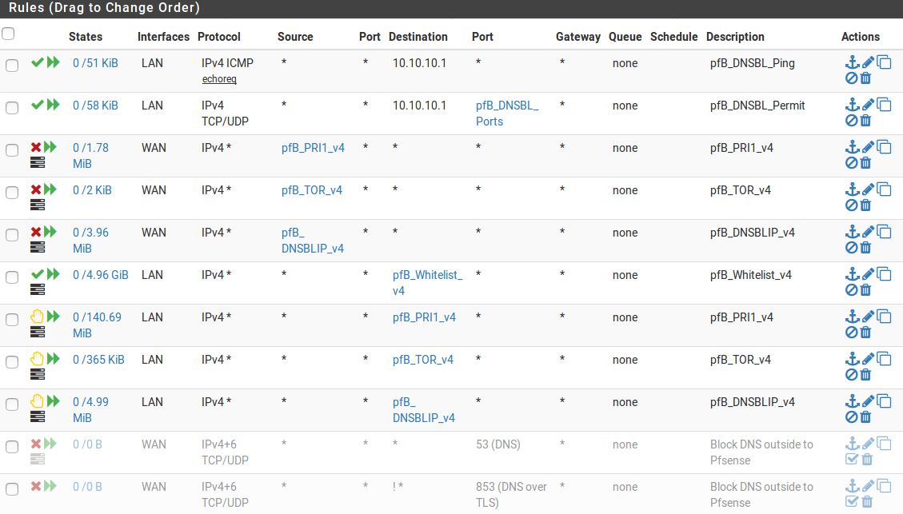The image size is (903, 514).
Task: Check the pfB_DNSBL_Ping rule checkbox
Action: (x=12, y=65)
